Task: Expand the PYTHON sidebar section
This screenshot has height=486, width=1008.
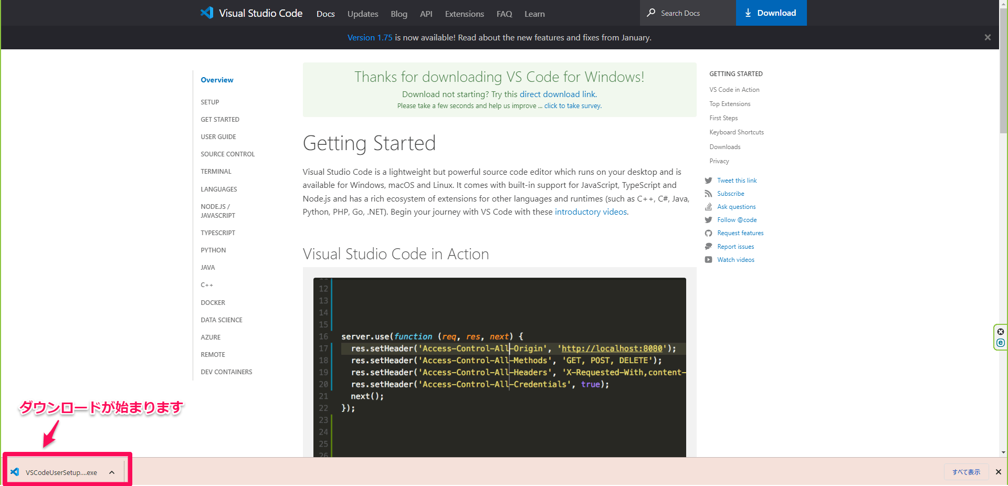Action: click(x=213, y=250)
